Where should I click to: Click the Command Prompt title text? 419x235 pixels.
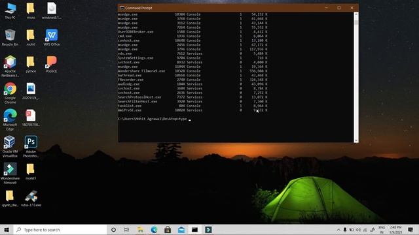(x=138, y=8)
